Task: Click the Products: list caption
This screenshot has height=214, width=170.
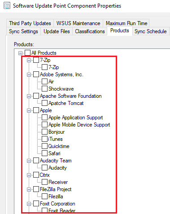Action: 24,44
